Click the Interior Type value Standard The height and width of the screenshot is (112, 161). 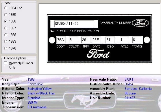click(34, 98)
